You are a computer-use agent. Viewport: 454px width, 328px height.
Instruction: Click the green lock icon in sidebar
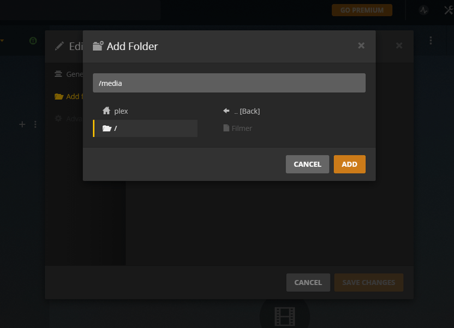33,40
